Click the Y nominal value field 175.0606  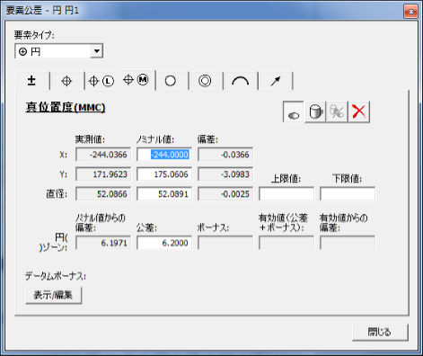coord(164,174)
